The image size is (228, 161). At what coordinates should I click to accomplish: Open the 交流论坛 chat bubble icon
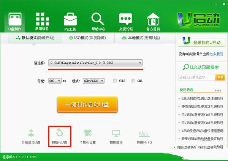(x=125, y=19)
